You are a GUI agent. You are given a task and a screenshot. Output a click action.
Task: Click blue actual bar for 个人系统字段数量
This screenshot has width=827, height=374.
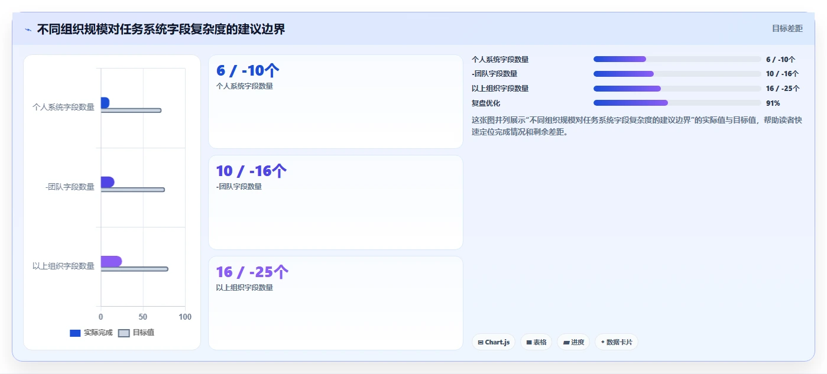(105, 103)
